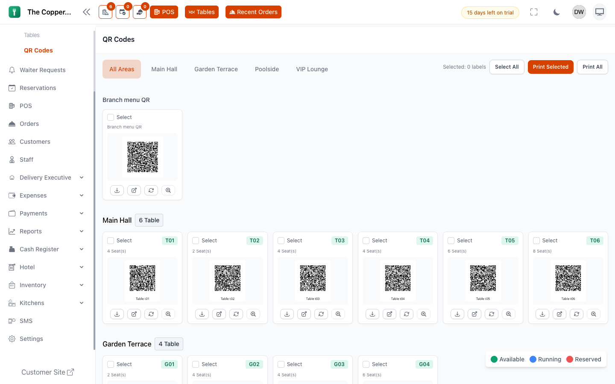The width and height of the screenshot is (615, 384).
Task: Enter fullscreen mode icon
Action: tap(534, 12)
